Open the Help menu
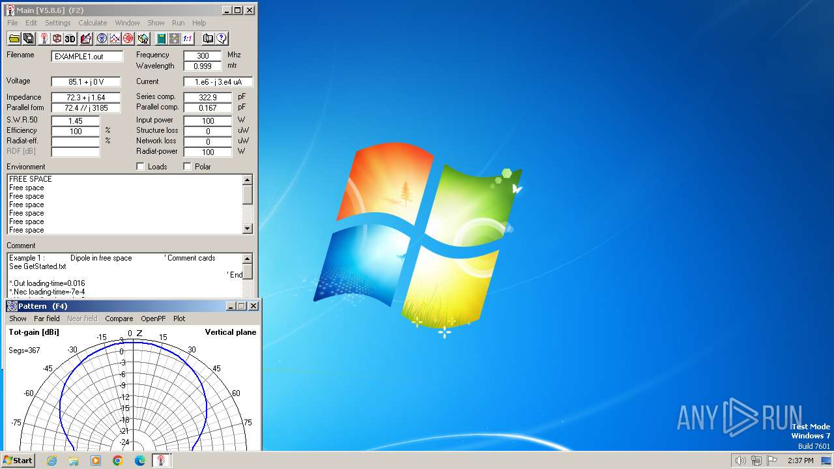 tap(199, 23)
